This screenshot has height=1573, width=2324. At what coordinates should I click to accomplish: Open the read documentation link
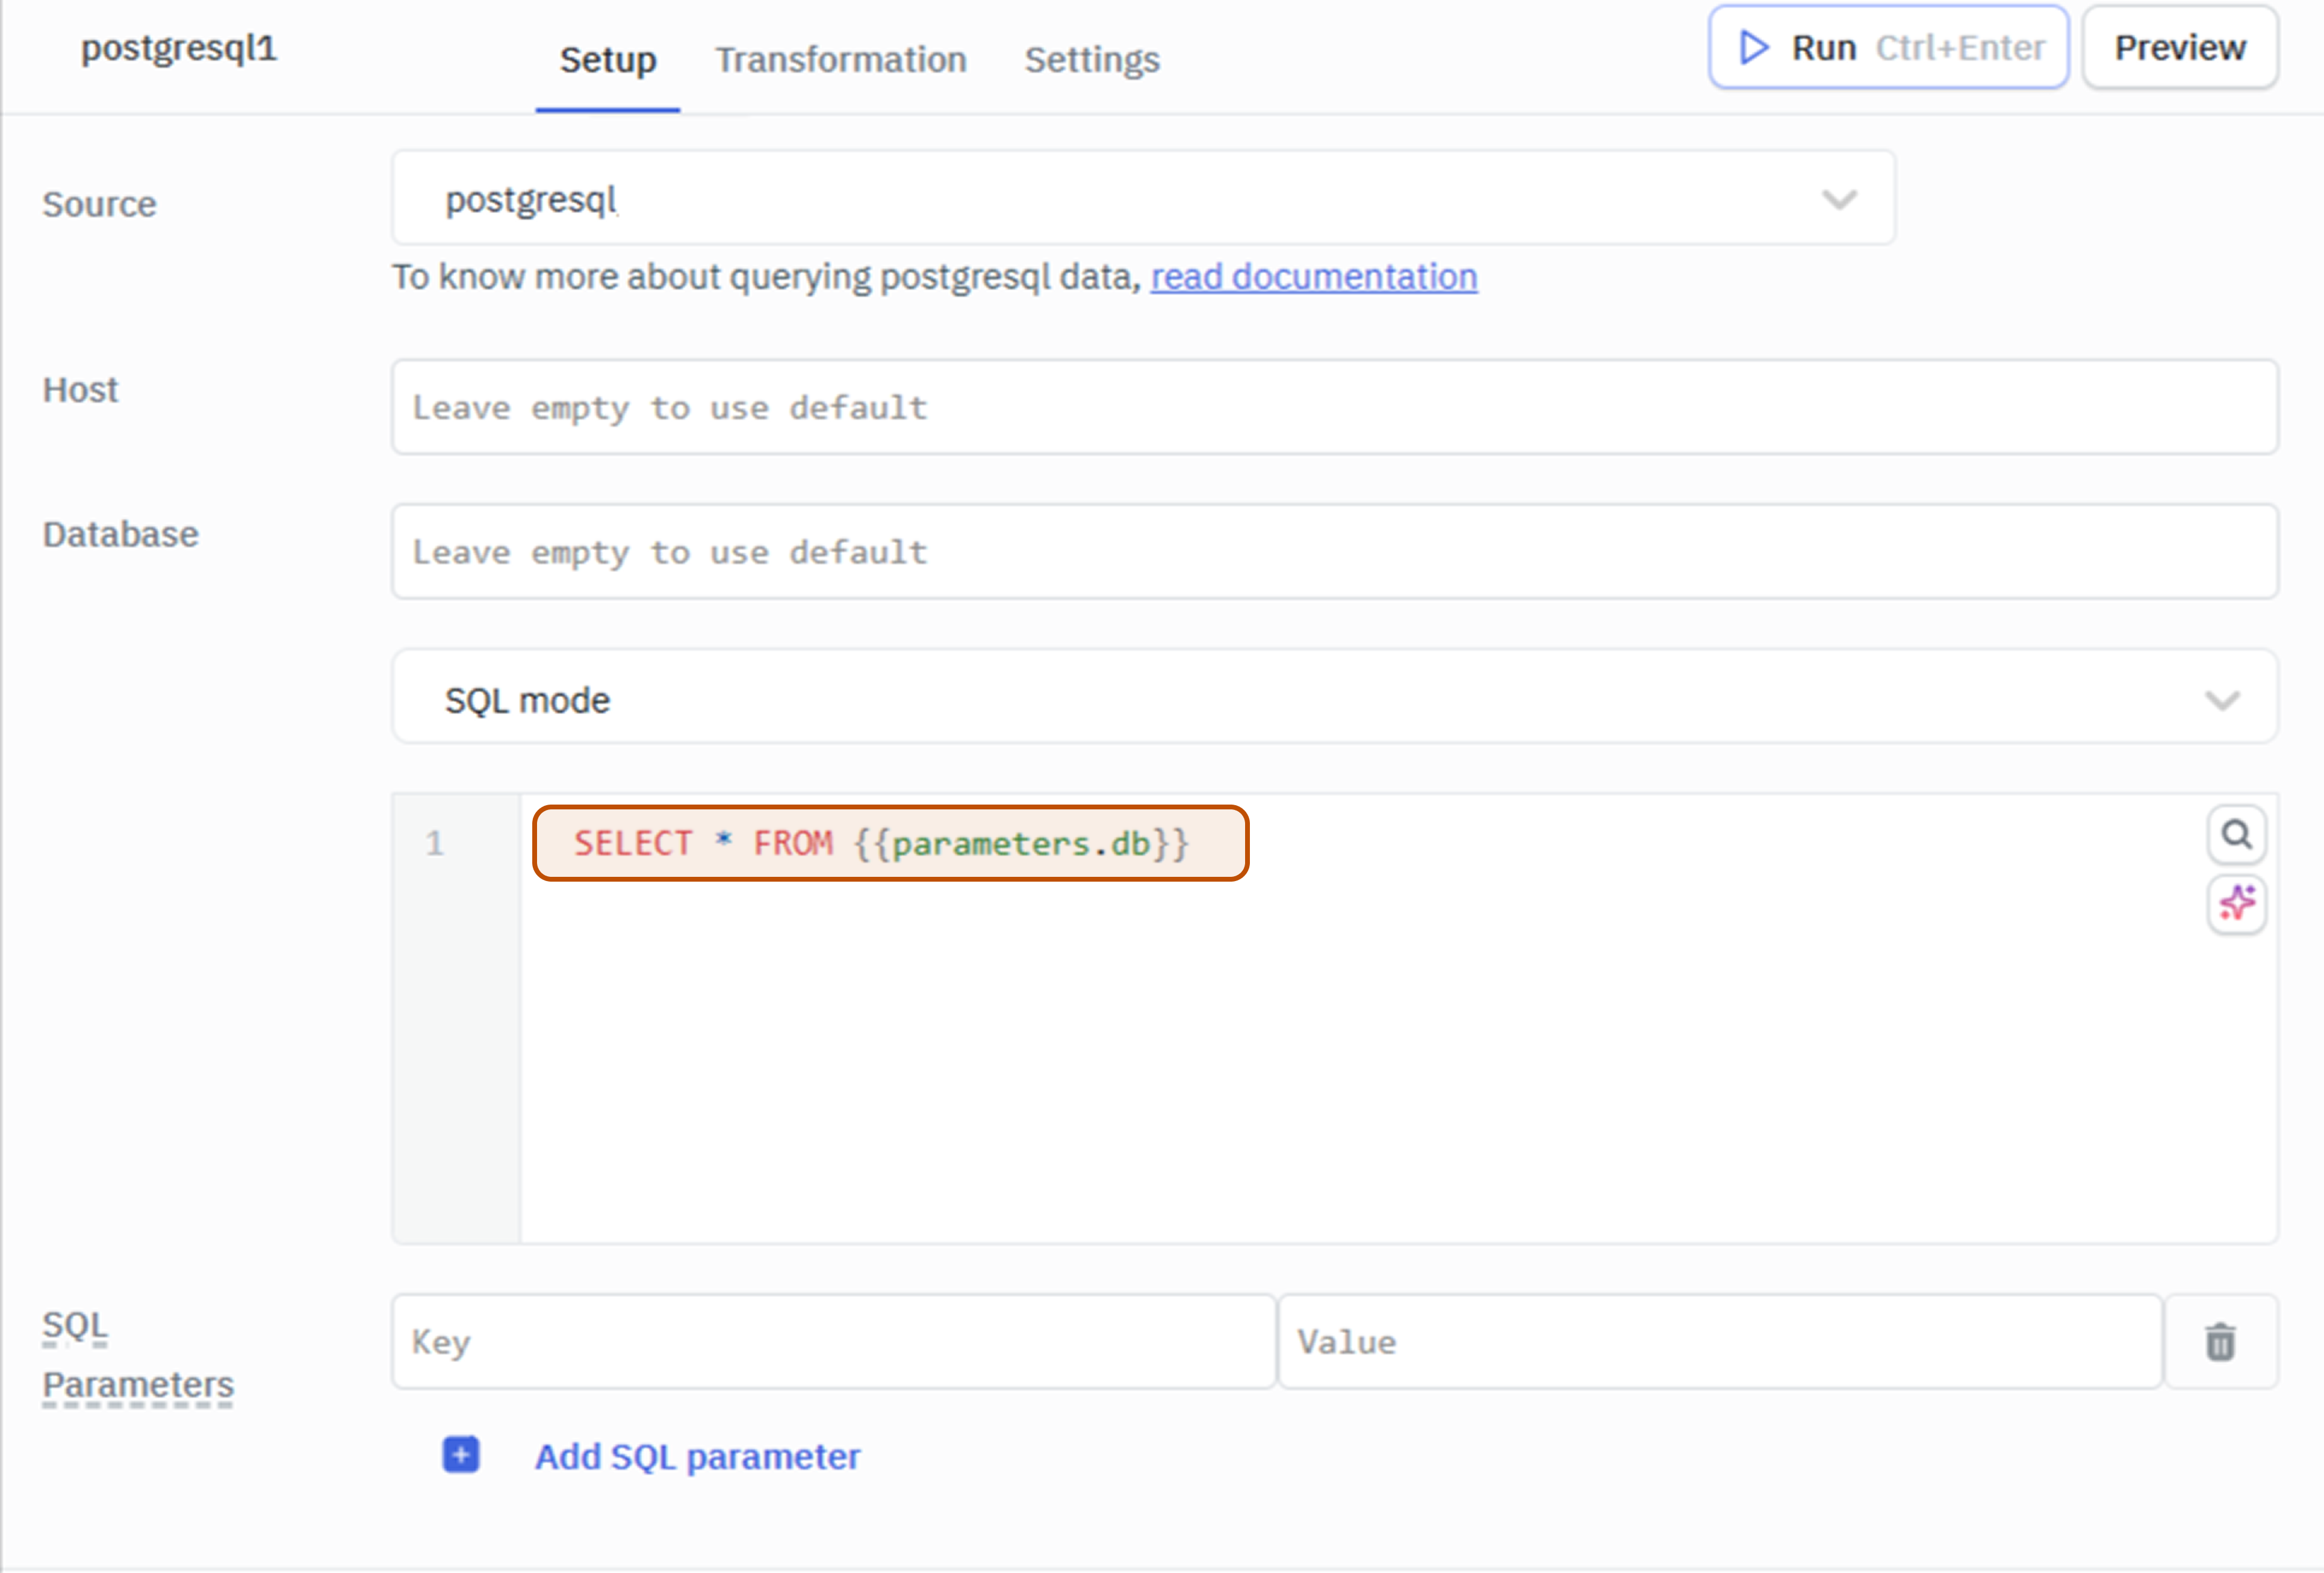tap(1313, 276)
